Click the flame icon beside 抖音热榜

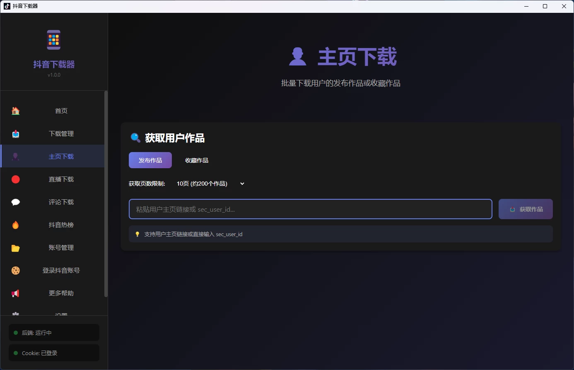tap(16, 225)
